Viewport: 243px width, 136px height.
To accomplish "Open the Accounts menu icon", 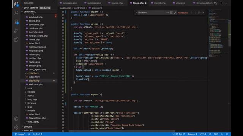I will (16, 119).
